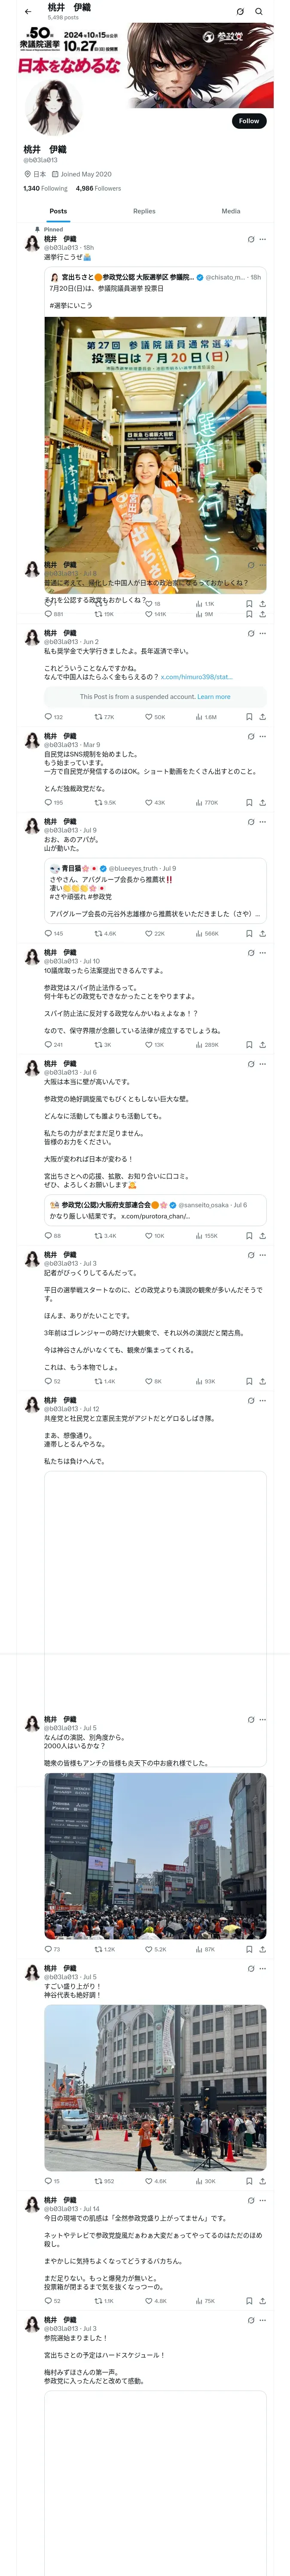This screenshot has width=290, height=2576.
Task: Open more options on the pinned post
Action: click(x=263, y=239)
